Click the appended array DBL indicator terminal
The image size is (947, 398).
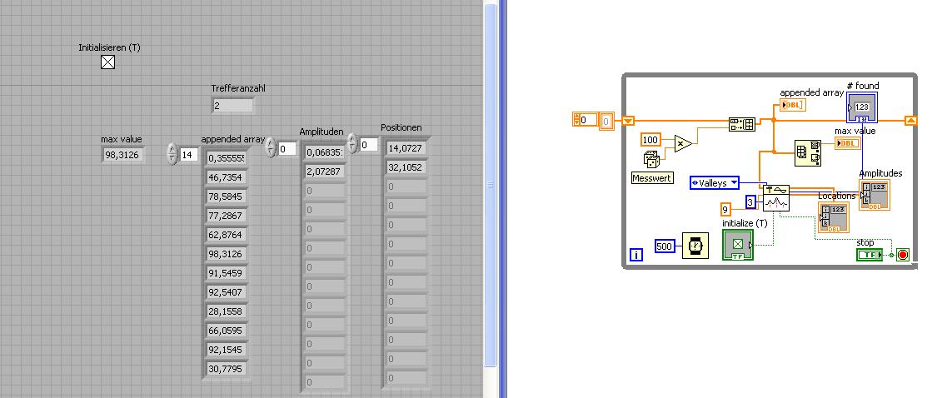tap(793, 105)
